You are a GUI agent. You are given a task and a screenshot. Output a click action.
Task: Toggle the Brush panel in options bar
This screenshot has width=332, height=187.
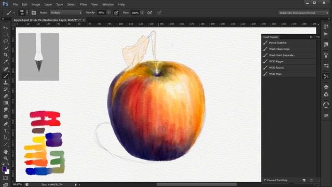point(33,12)
